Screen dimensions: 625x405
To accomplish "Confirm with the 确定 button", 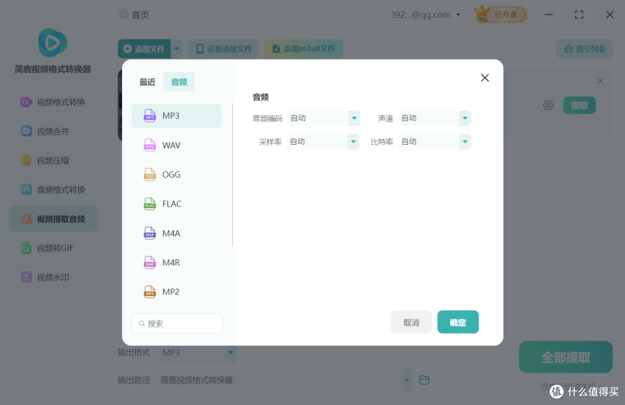I will coord(458,322).
